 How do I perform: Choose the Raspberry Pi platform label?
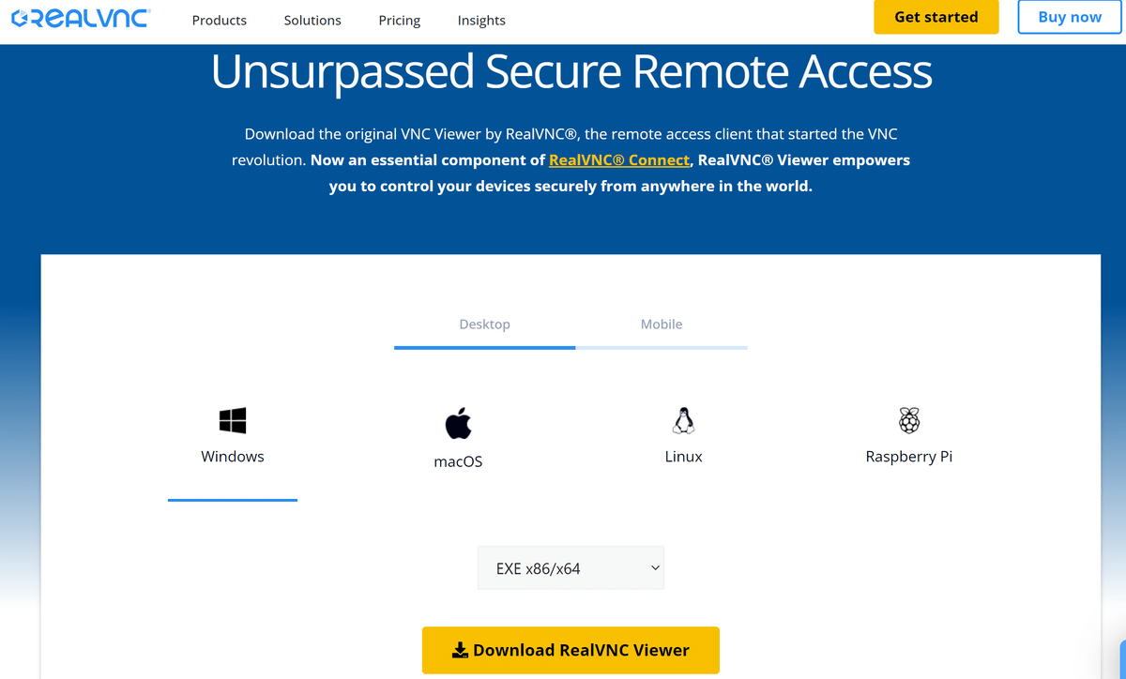tap(909, 457)
